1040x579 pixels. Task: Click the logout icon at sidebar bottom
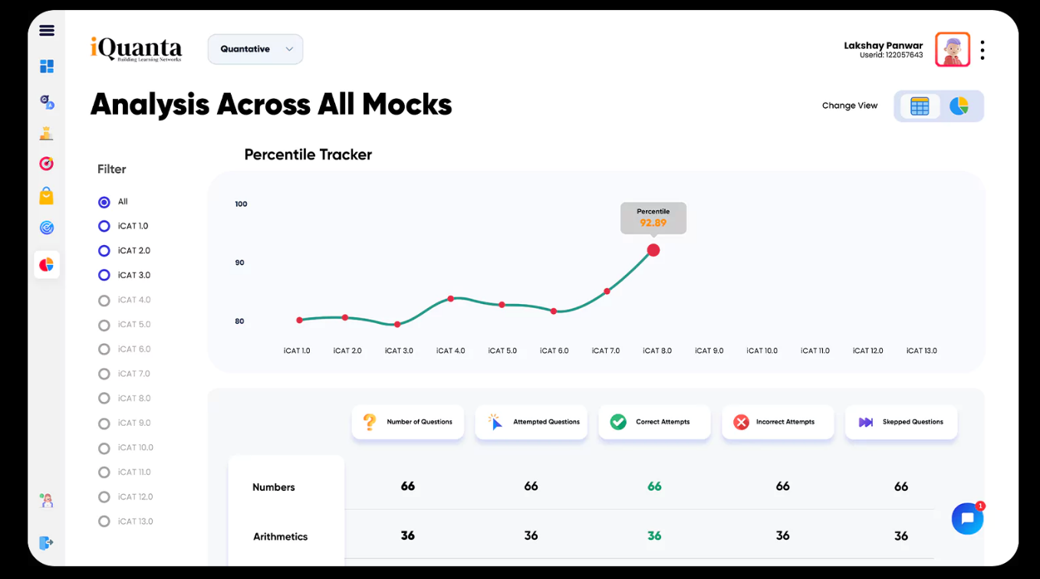pyautogui.click(x=47, y=543)
